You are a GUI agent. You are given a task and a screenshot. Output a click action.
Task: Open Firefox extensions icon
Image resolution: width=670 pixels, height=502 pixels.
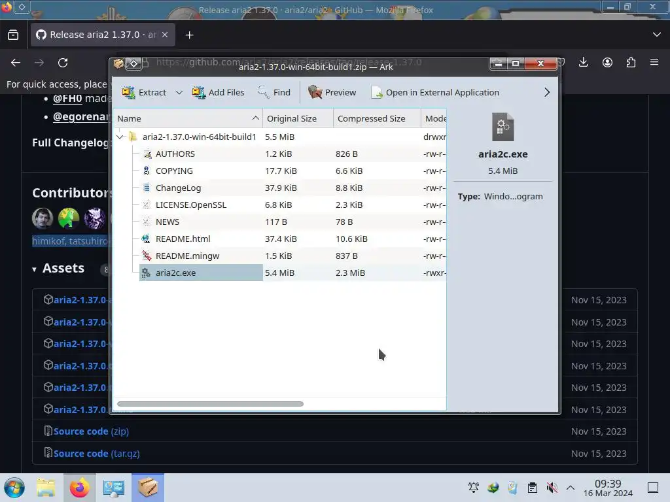coord(631,63)
